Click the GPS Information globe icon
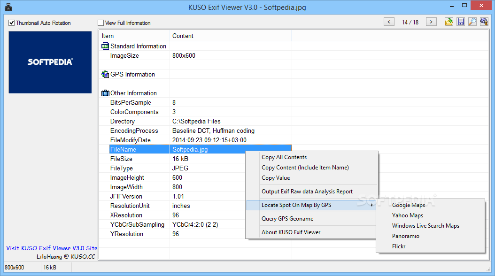 [105, 75]
